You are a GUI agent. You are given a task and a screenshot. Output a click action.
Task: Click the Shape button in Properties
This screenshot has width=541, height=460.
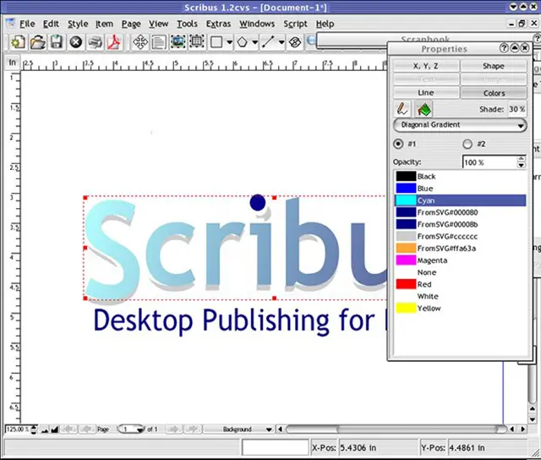pyautogui.click(x=494, y=65)
